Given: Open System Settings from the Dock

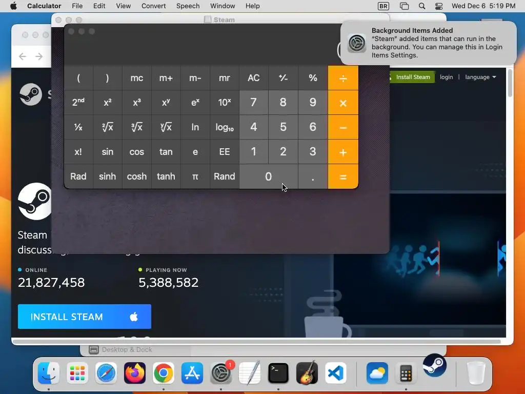Looking at the screenshot, I should 221,373.
